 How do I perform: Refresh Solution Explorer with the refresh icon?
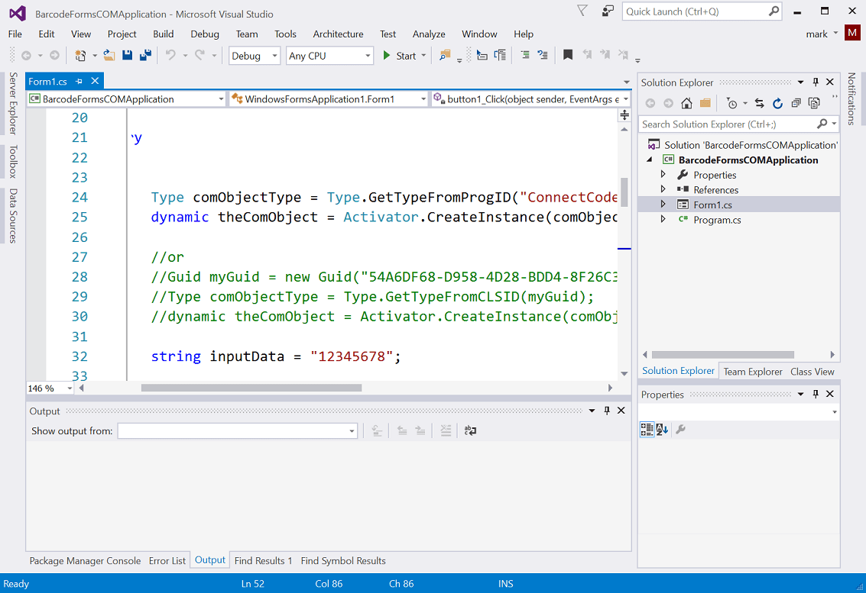click(x=777, y=103)
